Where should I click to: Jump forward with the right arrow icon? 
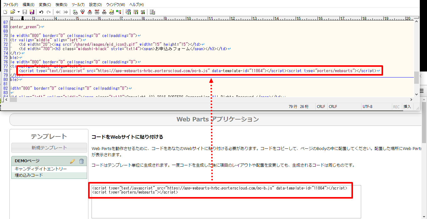coord(66,12)
